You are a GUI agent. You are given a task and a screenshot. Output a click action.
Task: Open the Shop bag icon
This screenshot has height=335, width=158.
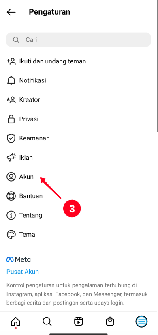coord(110,321)
